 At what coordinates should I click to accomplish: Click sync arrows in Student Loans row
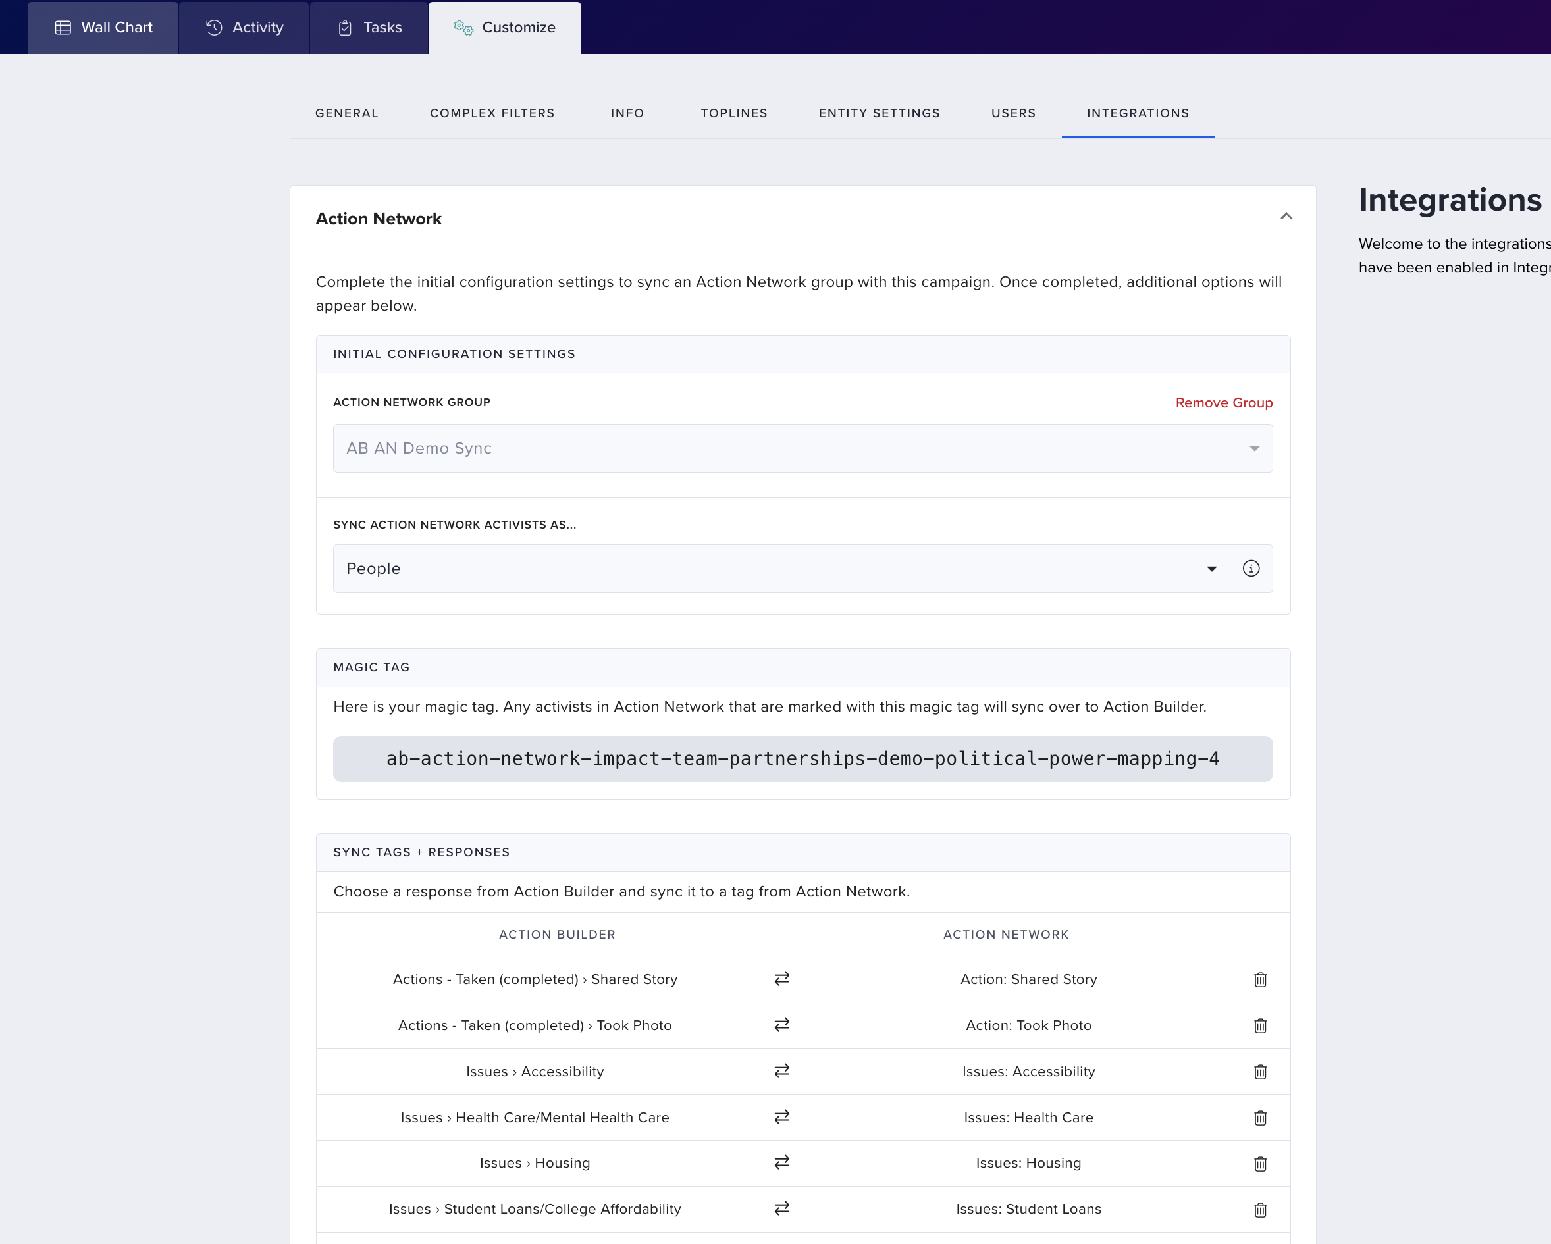tap(782, 1208)
